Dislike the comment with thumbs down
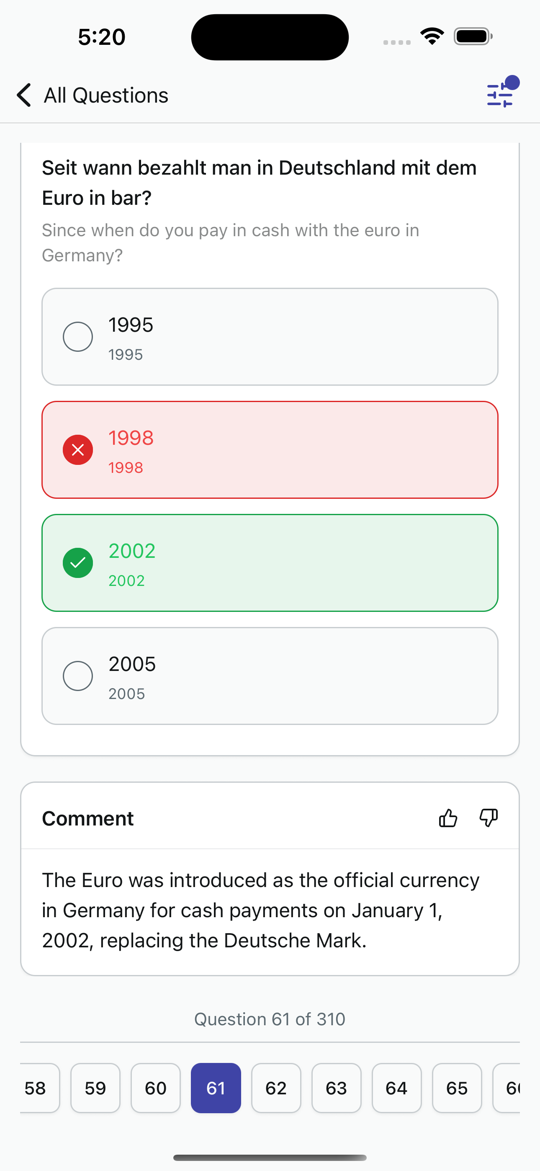540x1171 pixels. (489, 818)
